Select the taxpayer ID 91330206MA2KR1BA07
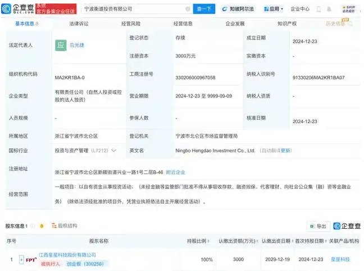The width and height of the screenshot is (364, 271). [319, 78]
